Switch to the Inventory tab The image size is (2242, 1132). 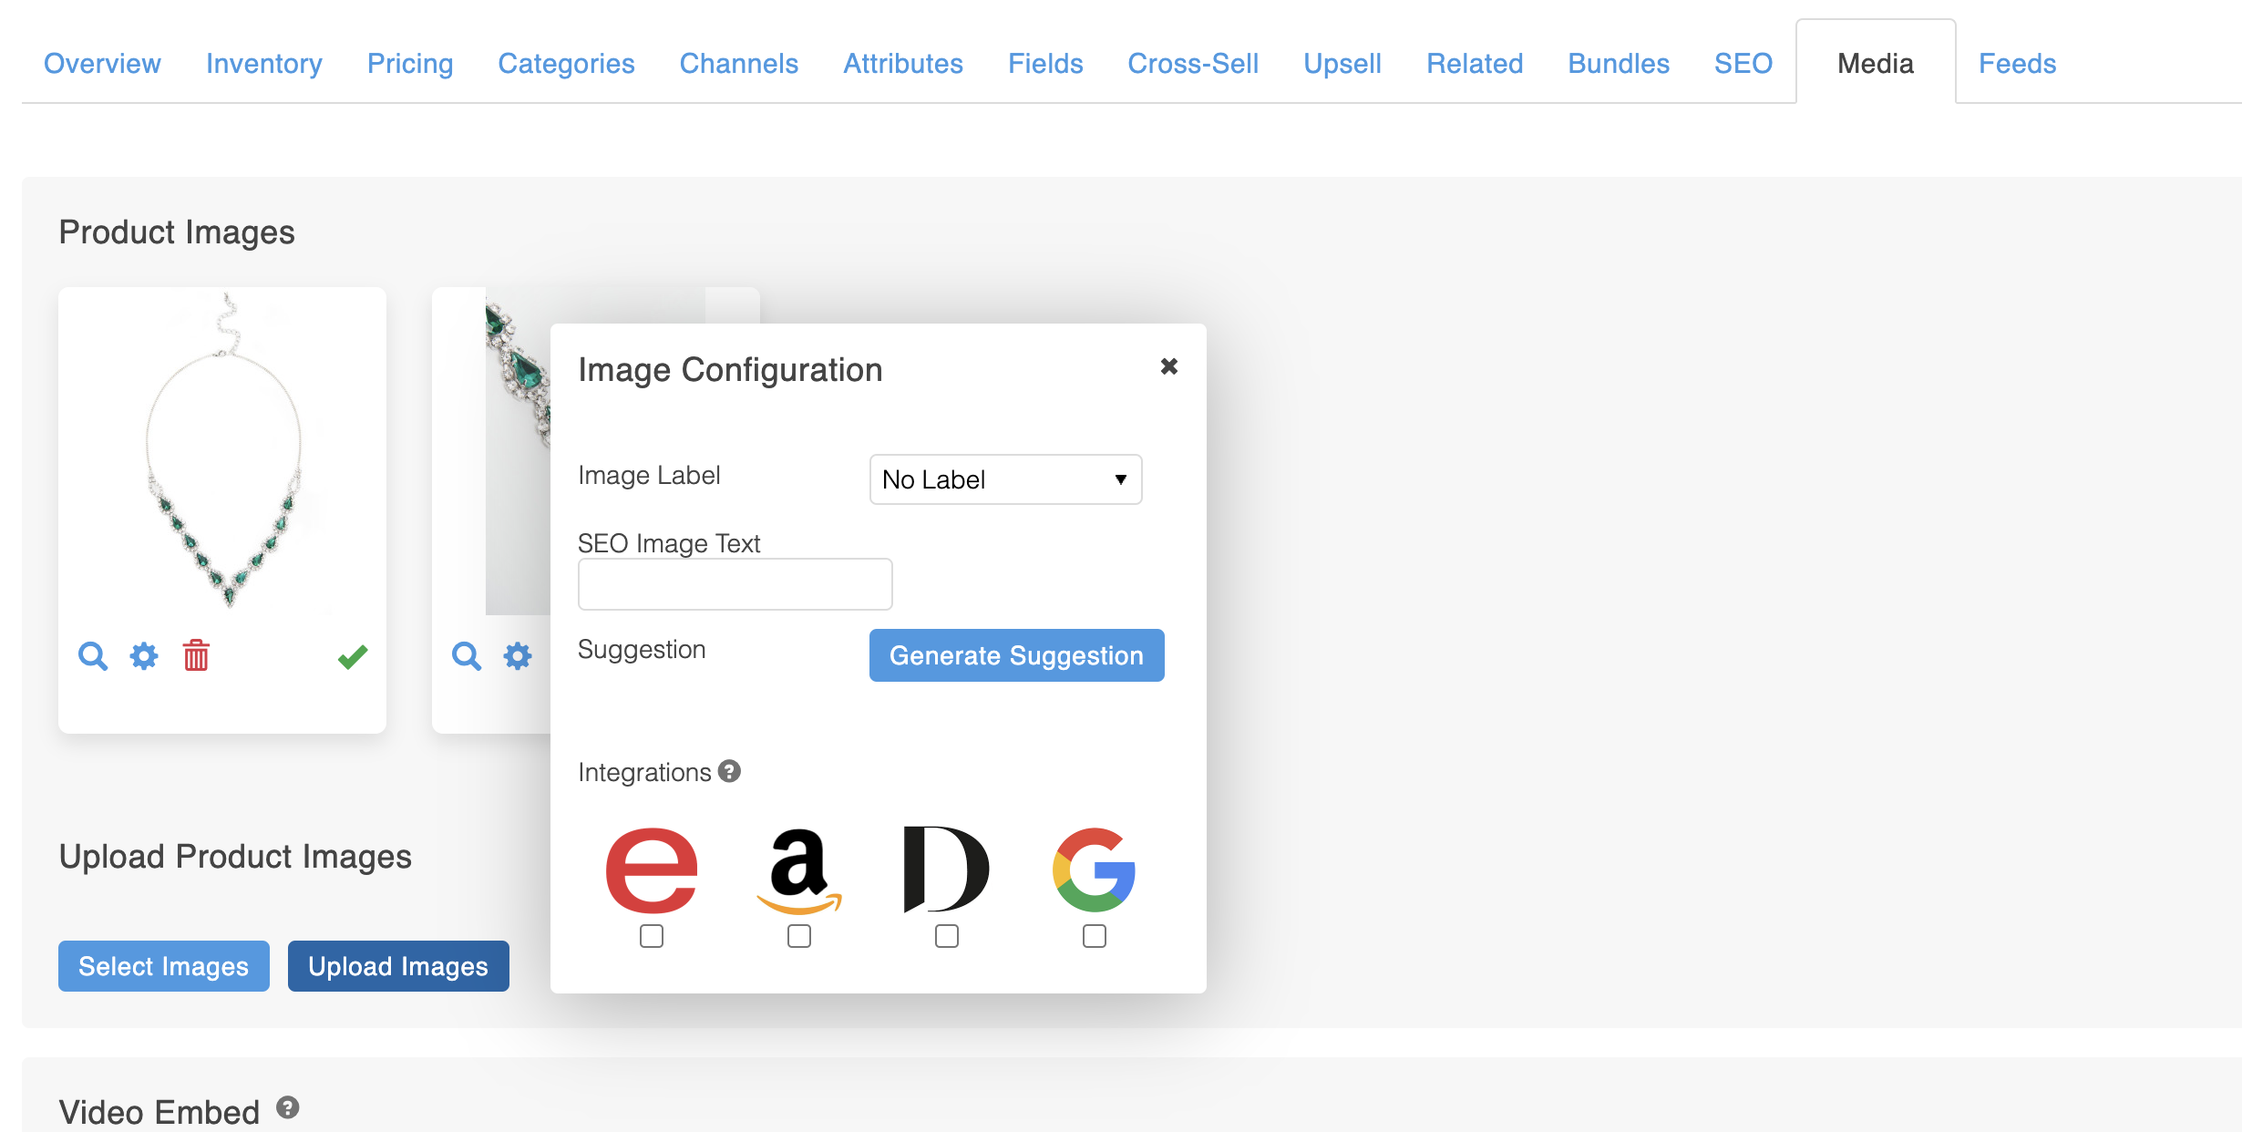264,64
